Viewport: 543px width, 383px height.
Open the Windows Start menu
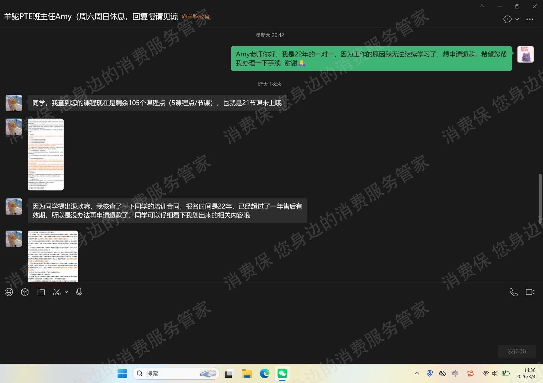coord(122,373)
